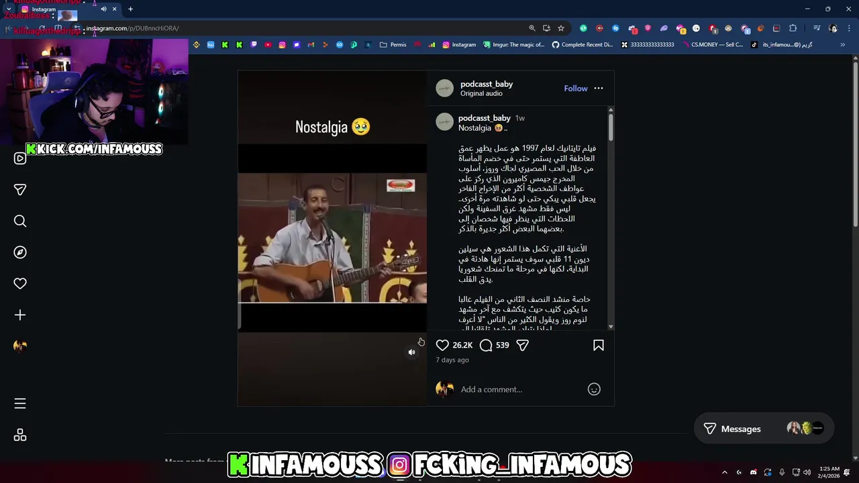Open the media control toolbar icon

[x=817, y=28]
